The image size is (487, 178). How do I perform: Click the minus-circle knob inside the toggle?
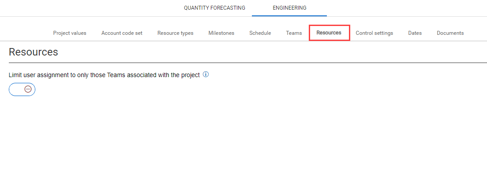(x=28, y=89)
